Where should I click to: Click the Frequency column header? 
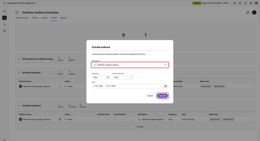[172, 114]
